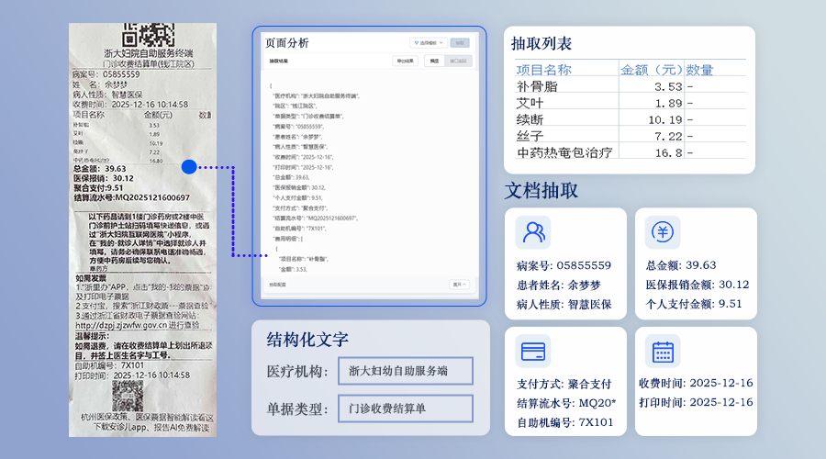This screenshot has width=826, height=459.
Task: Click the QR code at receipt top
Action: click(x=148, y=34)
